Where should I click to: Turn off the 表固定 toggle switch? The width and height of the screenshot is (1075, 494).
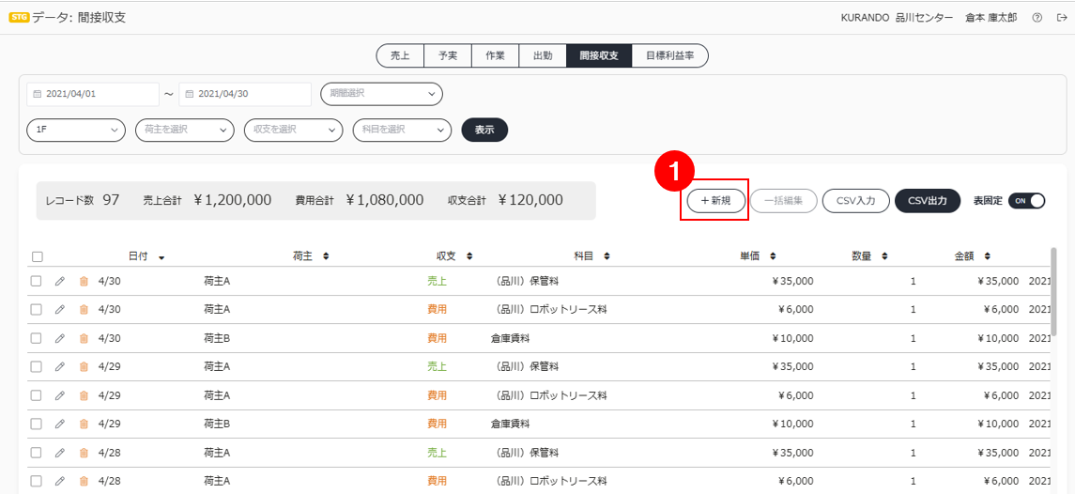(x=1026, y=200)
